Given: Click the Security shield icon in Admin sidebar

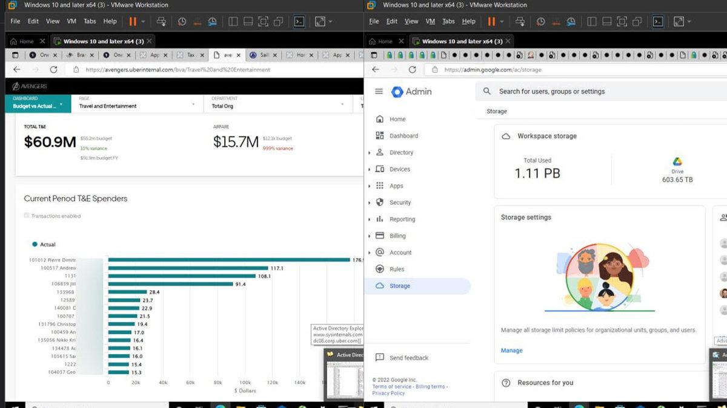Looking at the screenshot, I should click(380, 202).
